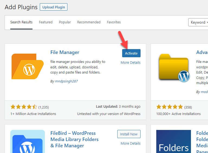This screenshot has height=153, width=208.
Task: Switch to the Search Results tab
Action: click(21, 22)
